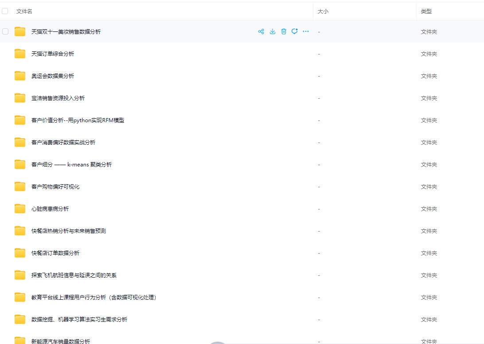Image resolution: width=484 pixels, height=344 pixels.
Task: Open the three-dot more actions menu
Action: tap(306, 31)
